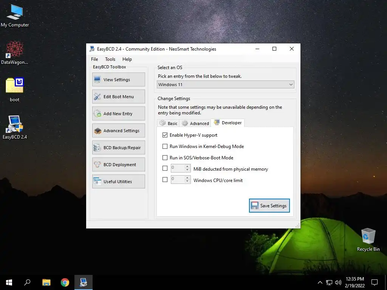Open the Advanced Settings section
The image size is (387, 290).
click(x=118, y=130)
